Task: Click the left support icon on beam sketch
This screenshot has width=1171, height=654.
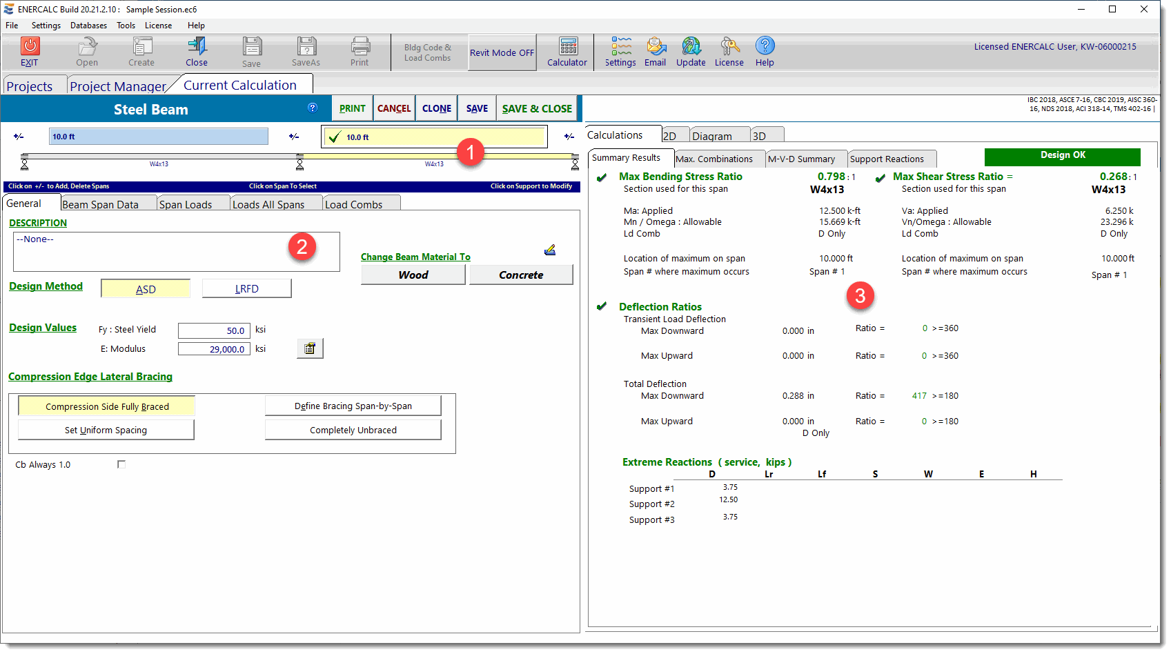Action: click(25, 164)
